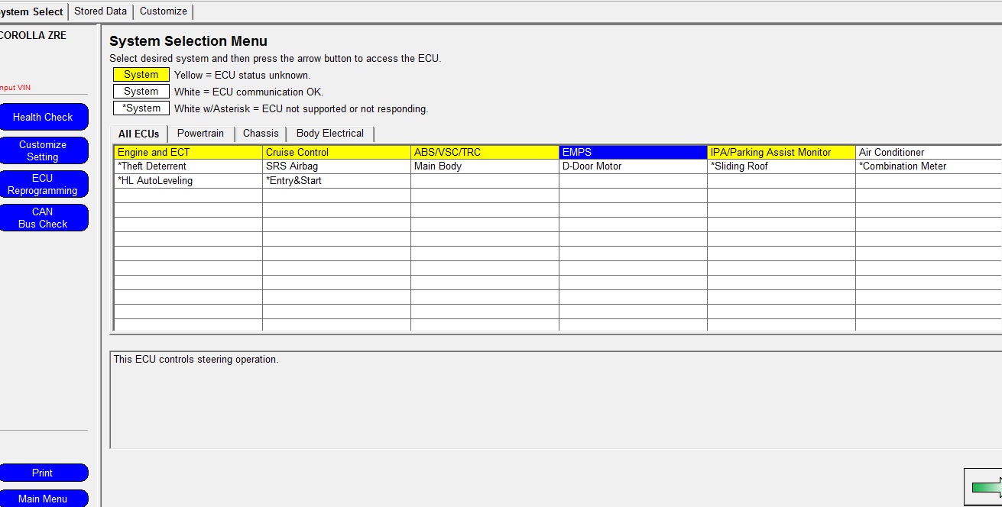Click the green arrow to access ECU
Image resolution: width=1002 pixels, height=507 pixels.
pyautogui.click(x=984, y=487)
